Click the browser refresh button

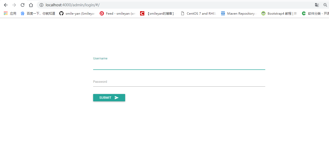pyautogui.click(x=22, y=5)
